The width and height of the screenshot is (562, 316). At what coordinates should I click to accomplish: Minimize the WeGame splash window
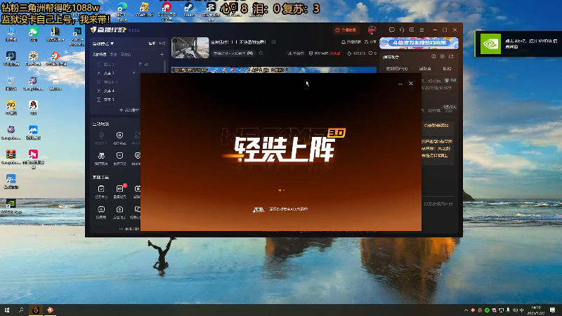400,84
